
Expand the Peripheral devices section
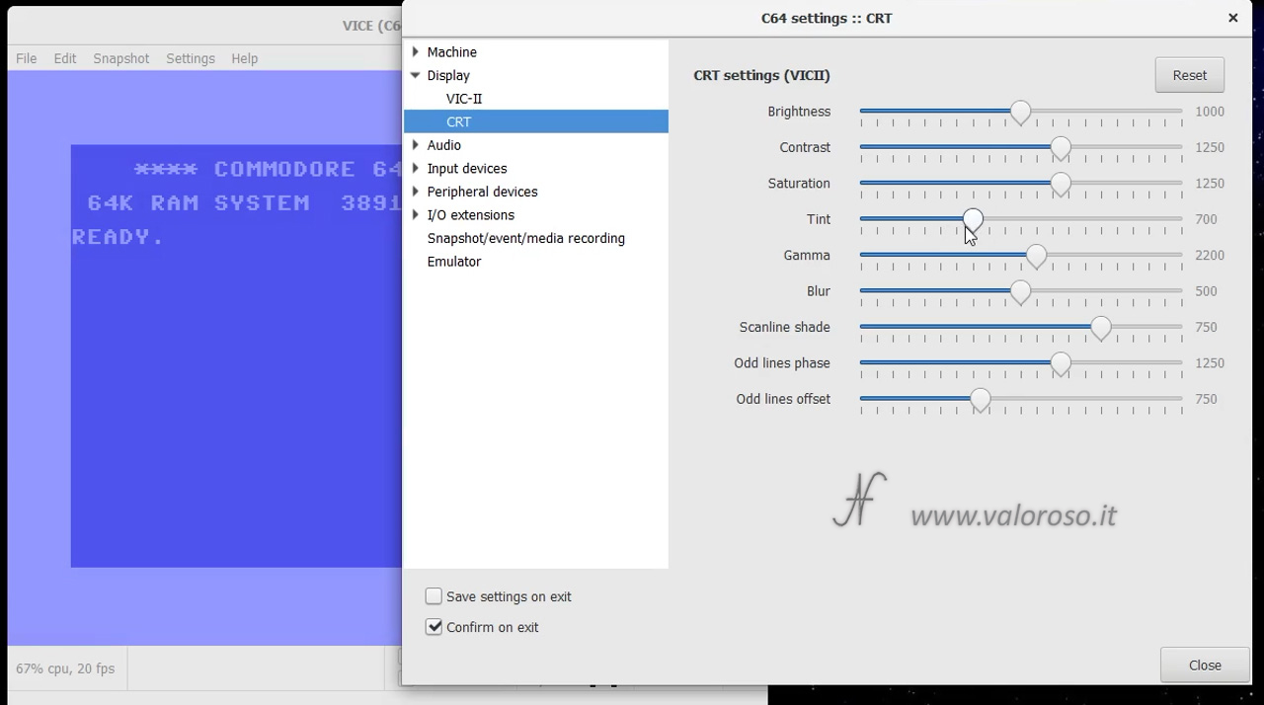pos(416,192)
